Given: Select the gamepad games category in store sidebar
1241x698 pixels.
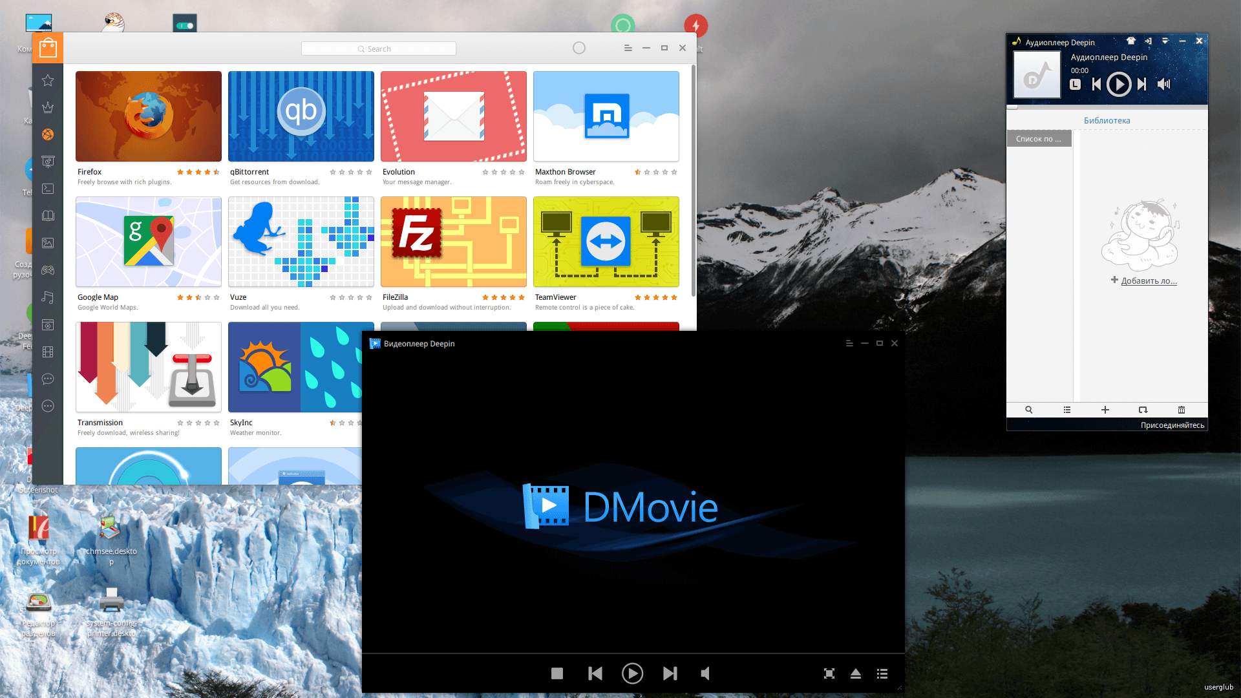Looking at the screenshot, I should coord(48,270).
